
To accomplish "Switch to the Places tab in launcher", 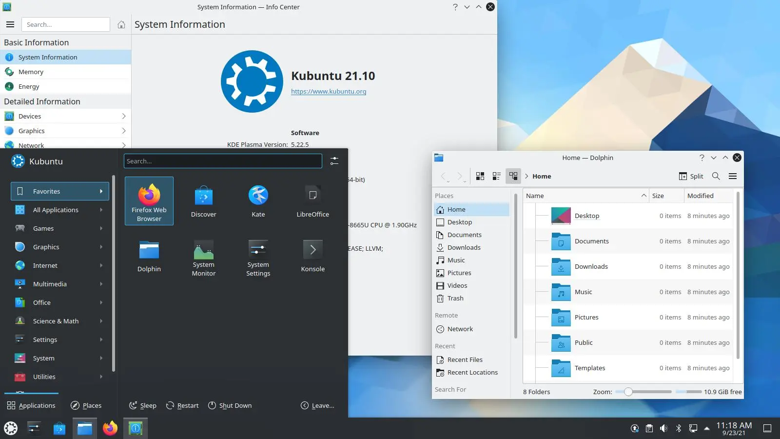I will click(86, 405).
